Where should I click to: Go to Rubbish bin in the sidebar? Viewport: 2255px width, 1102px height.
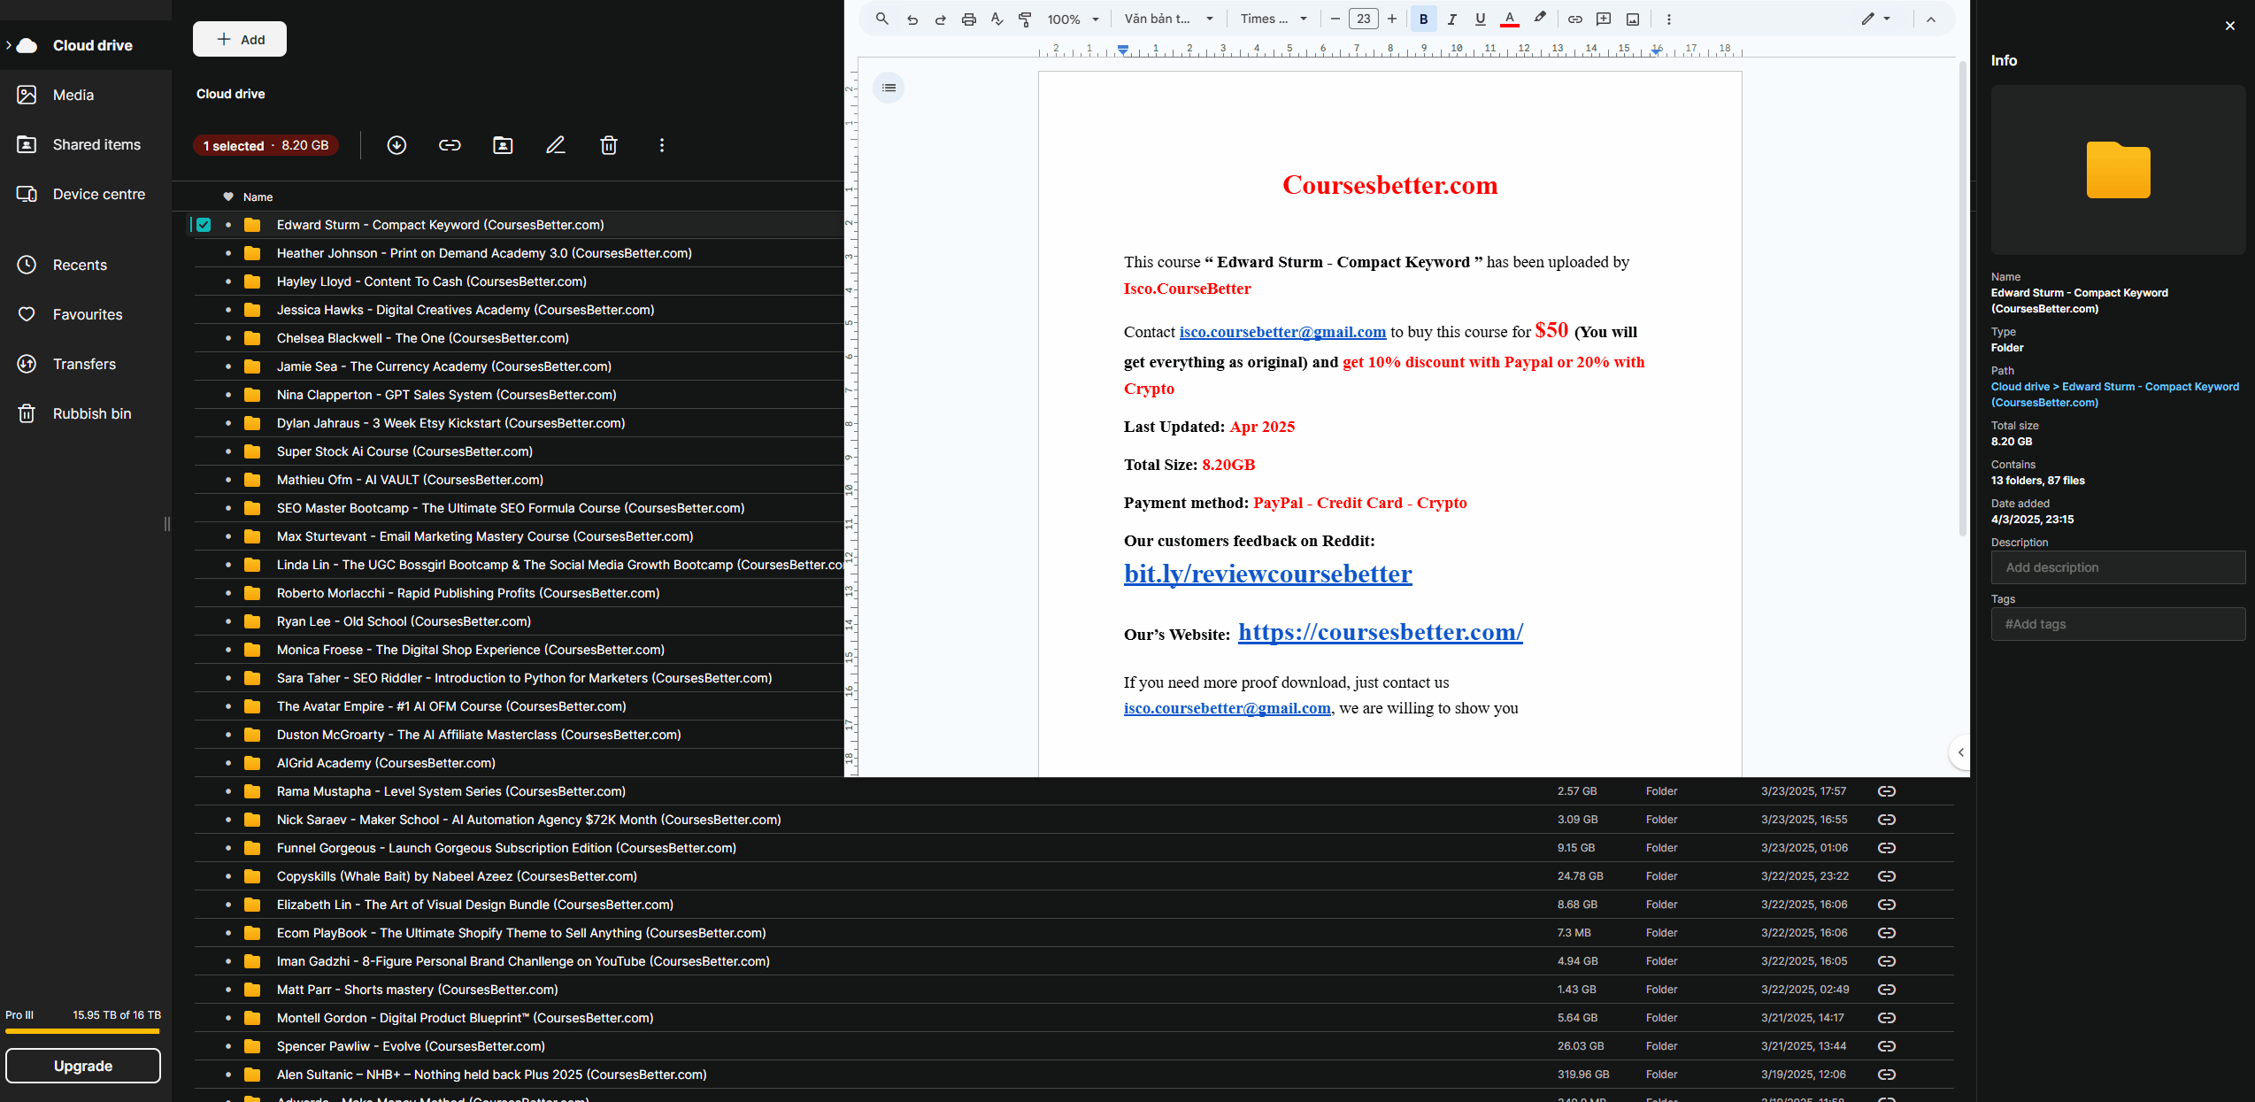[x=91, y=413]
